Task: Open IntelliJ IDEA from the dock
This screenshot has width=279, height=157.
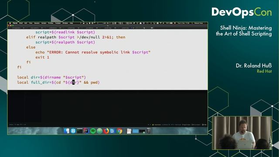Action: point(86,131)
